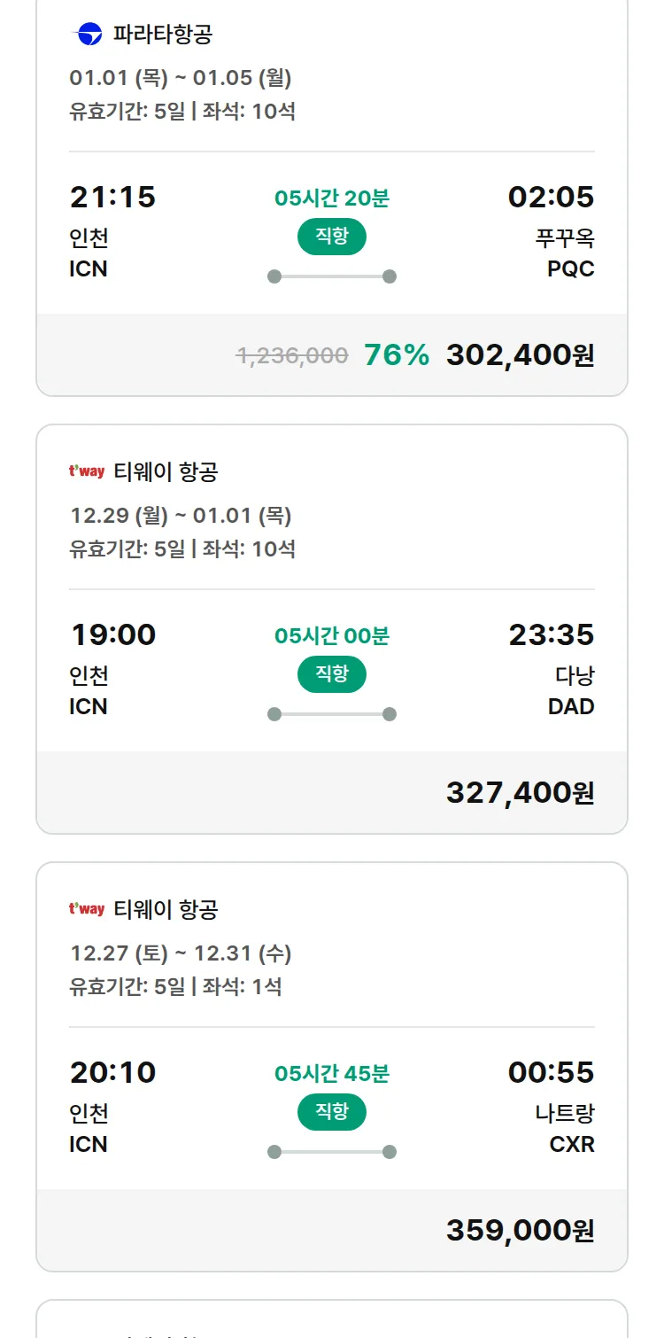Select the 327,400원 price for Da Nang
Image resolution: width=664 pixels, height=1338 pixels.
520,793
